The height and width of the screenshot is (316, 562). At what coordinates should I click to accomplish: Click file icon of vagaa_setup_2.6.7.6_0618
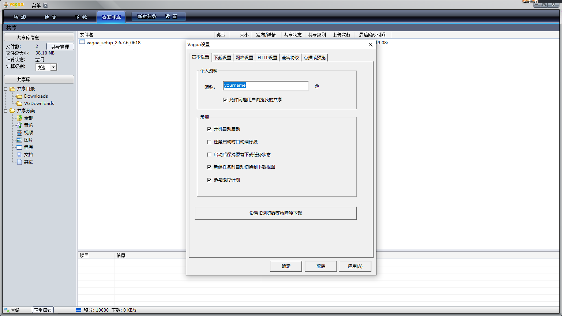(82, 42)
